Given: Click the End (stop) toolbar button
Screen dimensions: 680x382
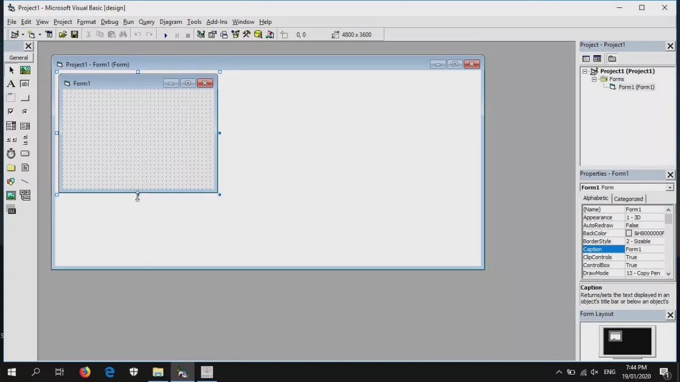Looking at the screenshot, I should click(x=188, y=35).
